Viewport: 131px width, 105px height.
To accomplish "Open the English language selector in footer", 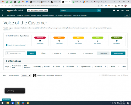I will tap(26, 75).
